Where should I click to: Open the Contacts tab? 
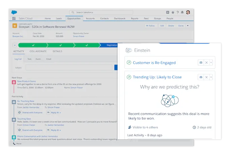pyautogui.click(x=104, y=19)
